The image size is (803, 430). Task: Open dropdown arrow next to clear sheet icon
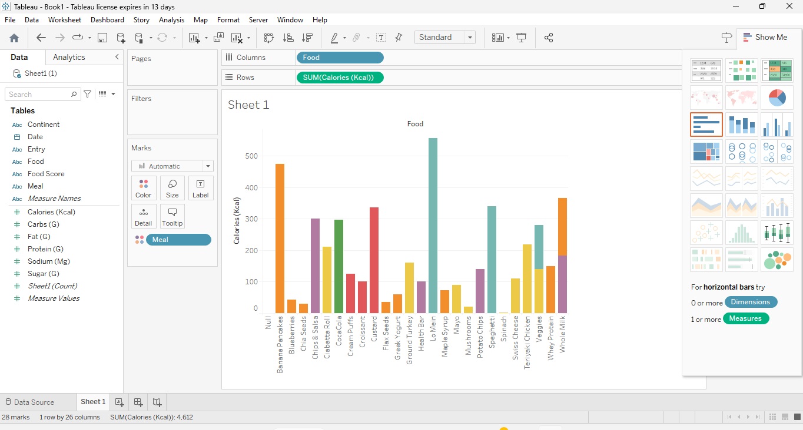(x=248, y=38)
